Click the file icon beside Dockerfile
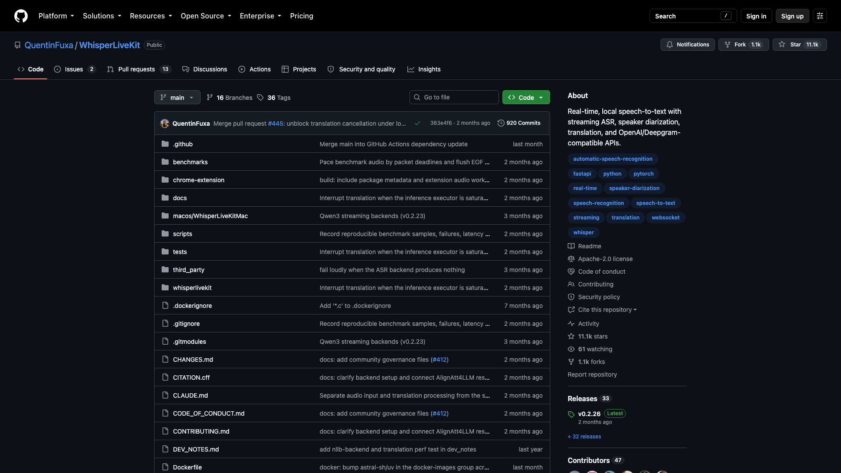This screenshot has height=473, width=841. point(165,467)
